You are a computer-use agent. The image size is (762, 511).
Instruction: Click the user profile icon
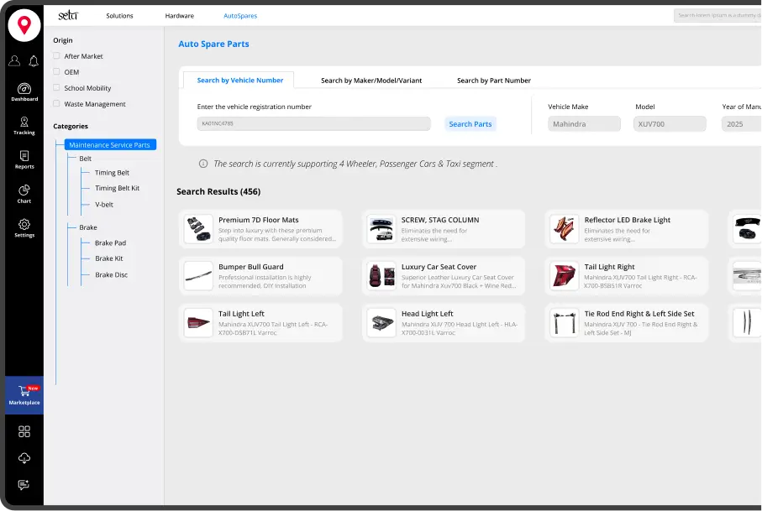[x=14, y=61]
